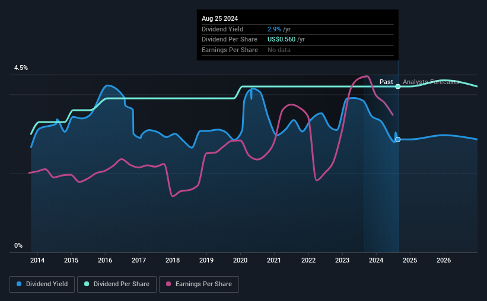The width and height of the screenshot is (487, 301).
Task: Click the 2020 x-axis year label
Action: pos(240,260)
